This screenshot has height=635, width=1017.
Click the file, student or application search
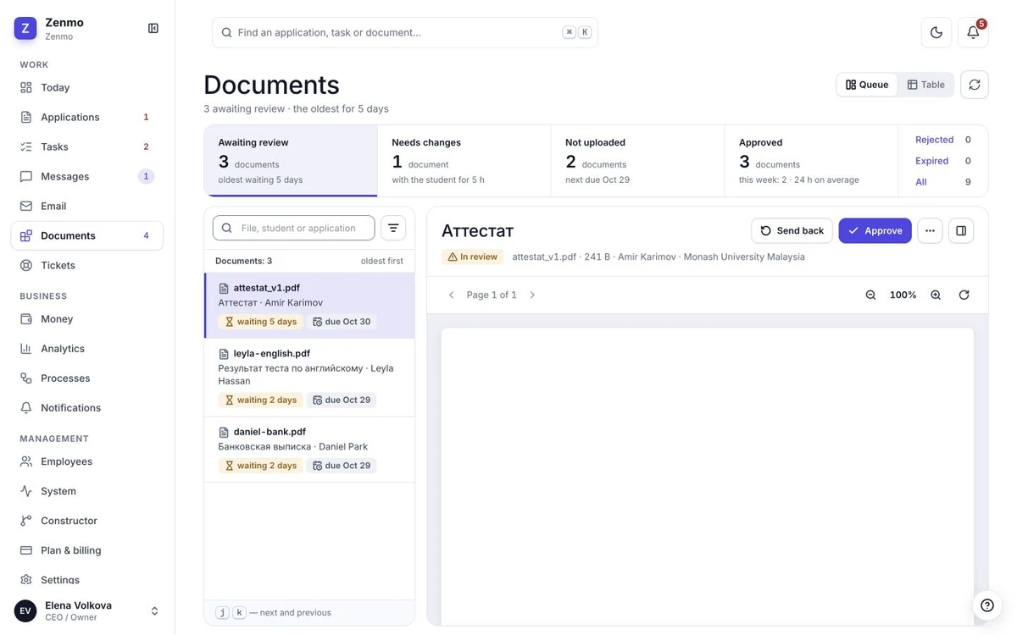pos(293,228)
